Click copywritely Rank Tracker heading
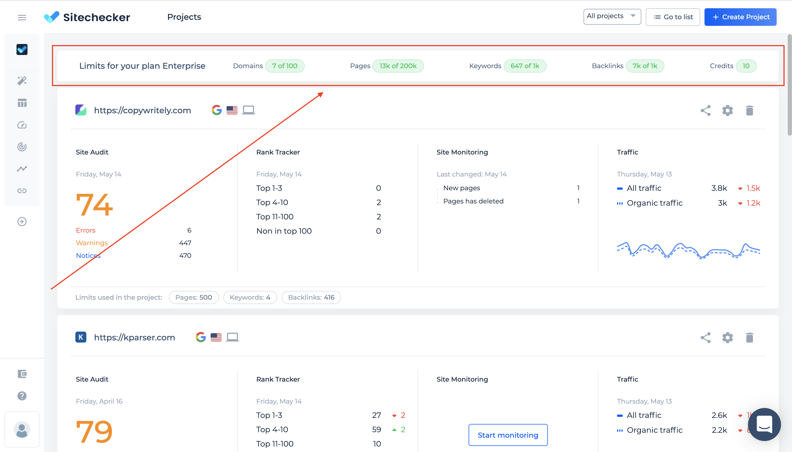This screenshot has width=792, height=452. [x=278, y=152]
